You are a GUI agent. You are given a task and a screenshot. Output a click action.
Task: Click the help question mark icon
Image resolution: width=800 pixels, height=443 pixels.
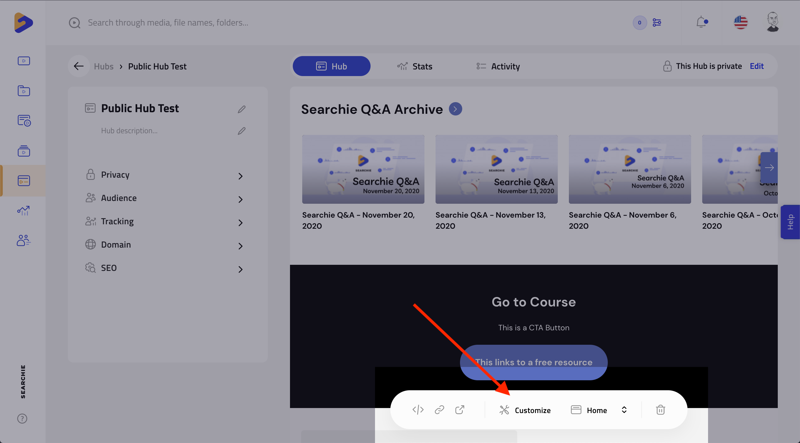(22, 419)
